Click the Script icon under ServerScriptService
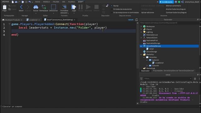Viewport: 201px width, 113px height. [147, 49]
